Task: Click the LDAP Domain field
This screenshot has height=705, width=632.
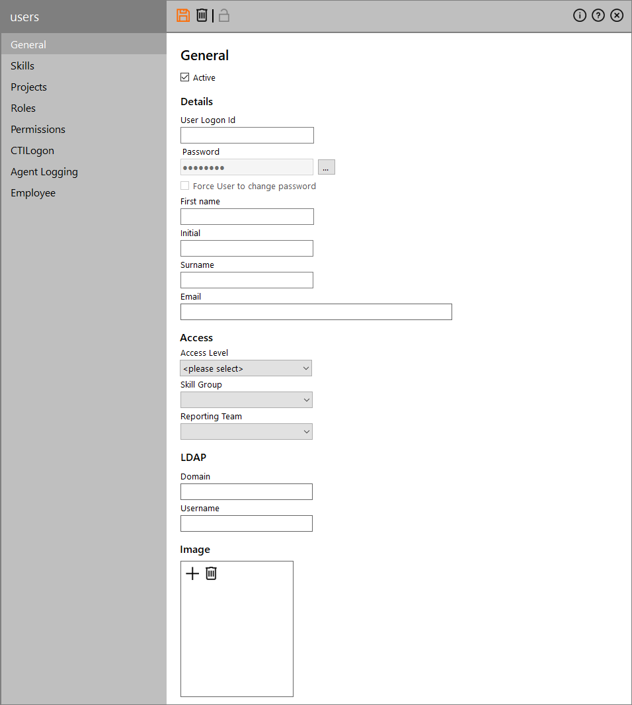Action: pos(247,492)
